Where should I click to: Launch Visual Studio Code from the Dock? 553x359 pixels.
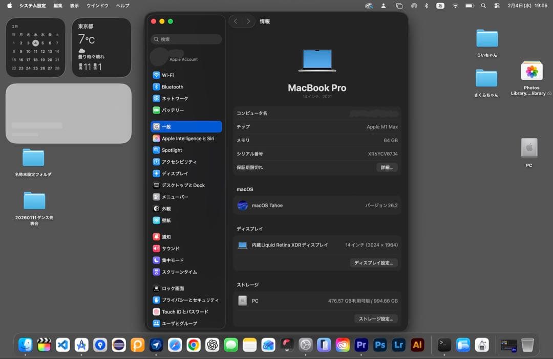coord(62,345)
